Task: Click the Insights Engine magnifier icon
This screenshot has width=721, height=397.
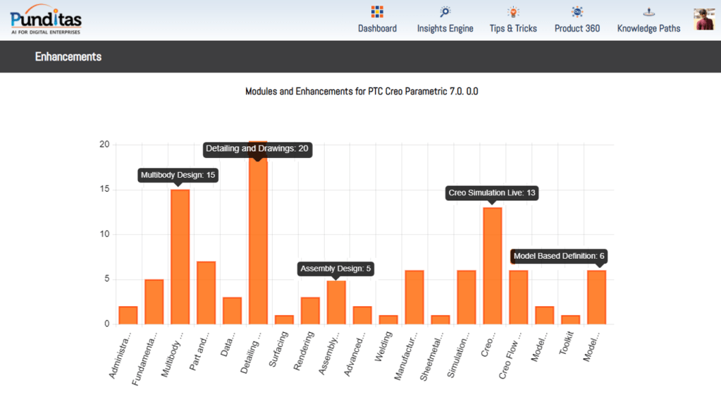Action: coord(445,12)
